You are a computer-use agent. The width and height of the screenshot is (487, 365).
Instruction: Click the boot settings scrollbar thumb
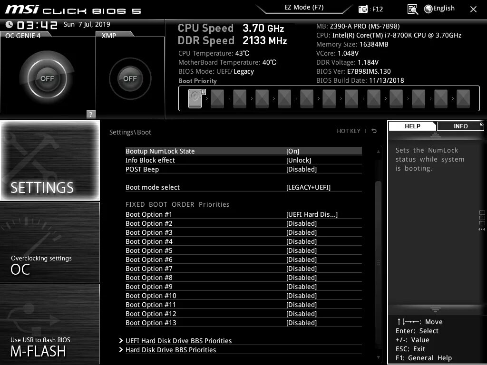pos(378,263)
